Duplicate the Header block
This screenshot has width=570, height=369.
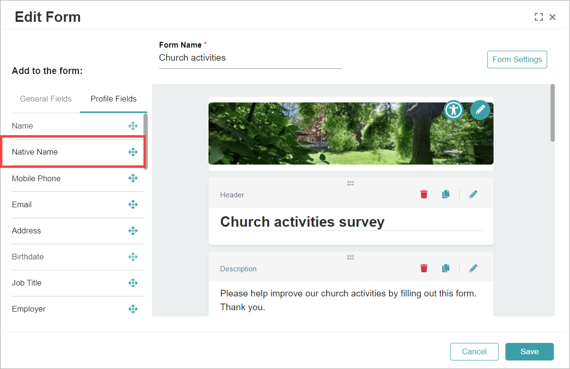pyautogui.click(x=446, y=194)
